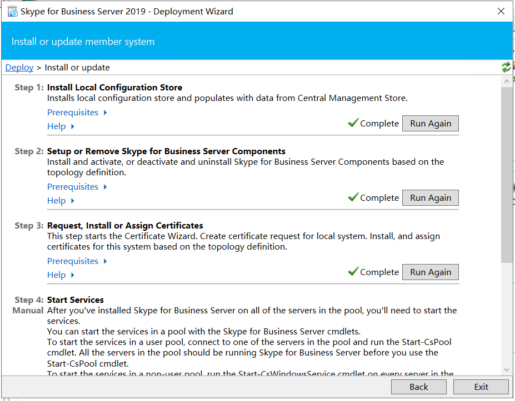Viewport: 515px width, 401px height.
Task: Click 'Request, Install or Assign Certificates' heading
Action: [x=125, y=226]
